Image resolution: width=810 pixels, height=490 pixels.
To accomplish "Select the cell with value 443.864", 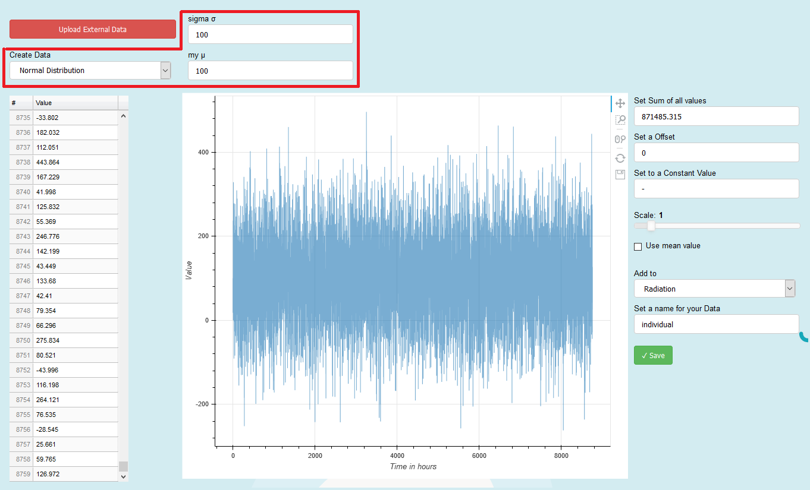I will click(x=76, y=162).
